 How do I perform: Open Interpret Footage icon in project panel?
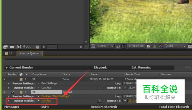[5, 47]
